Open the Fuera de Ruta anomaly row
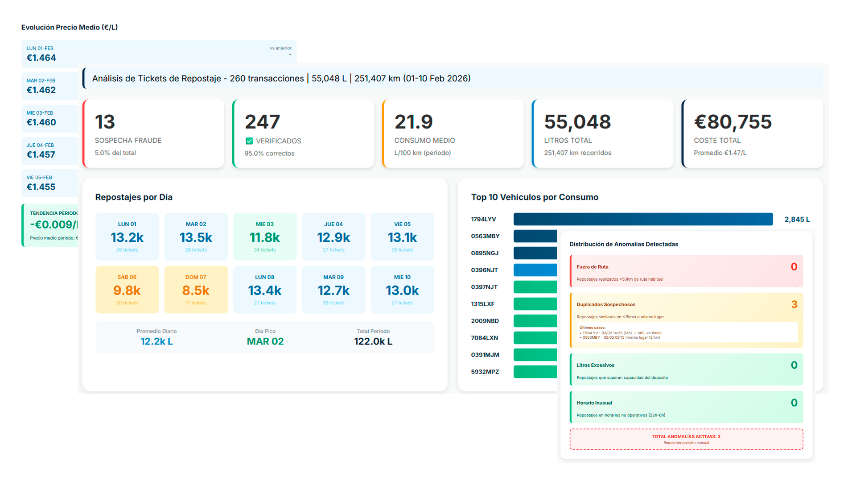The width and height of the screenshot is (856, 482). pos(686,271)
